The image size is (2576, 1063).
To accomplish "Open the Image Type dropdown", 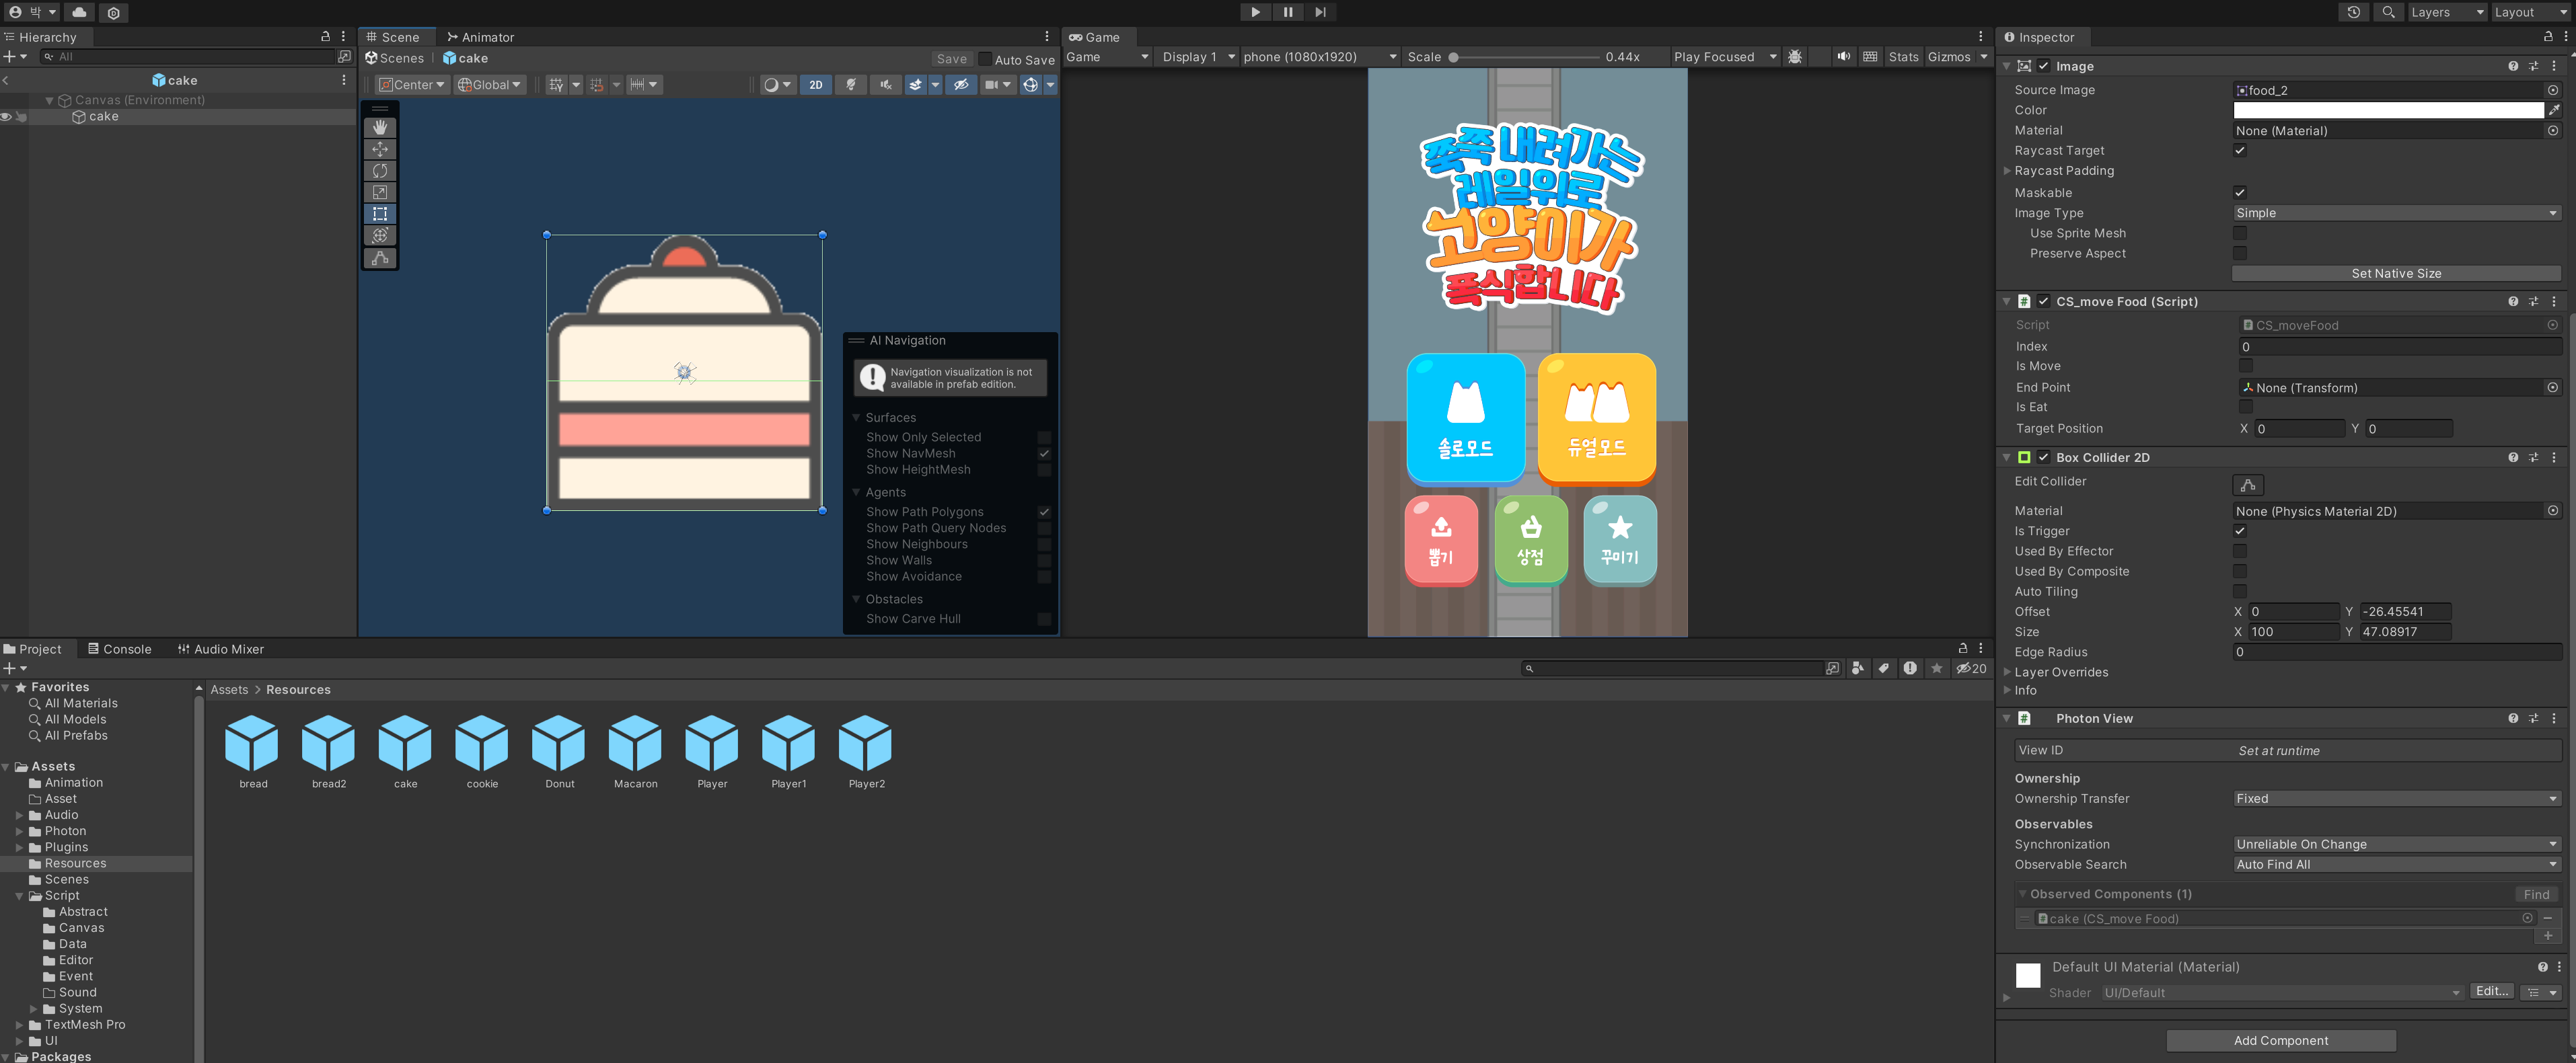I will point(2395,214).
